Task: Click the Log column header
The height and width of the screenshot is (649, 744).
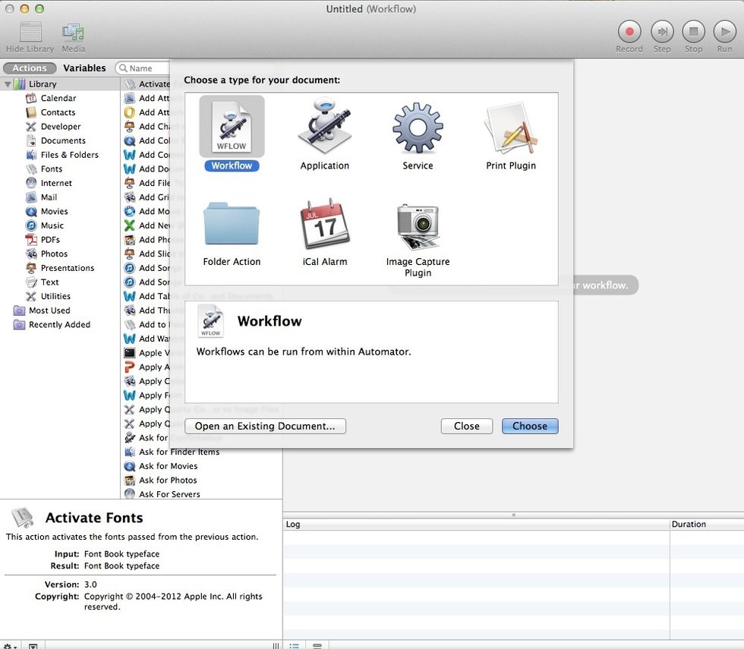Action: click(476, 525)
